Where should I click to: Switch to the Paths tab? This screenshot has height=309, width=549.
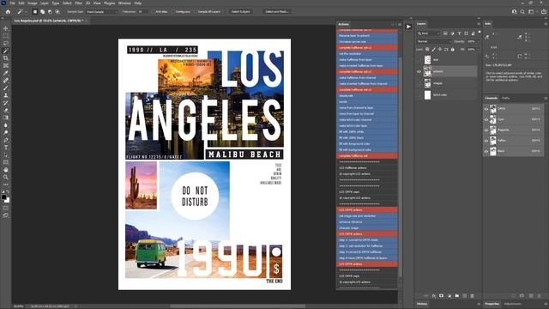[x=505, y=98]
